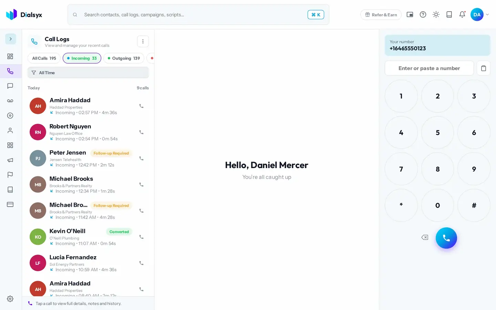Switch to the All Calls 195 tab
This screenshot has height=310, width=496.
tap(44, 58)
